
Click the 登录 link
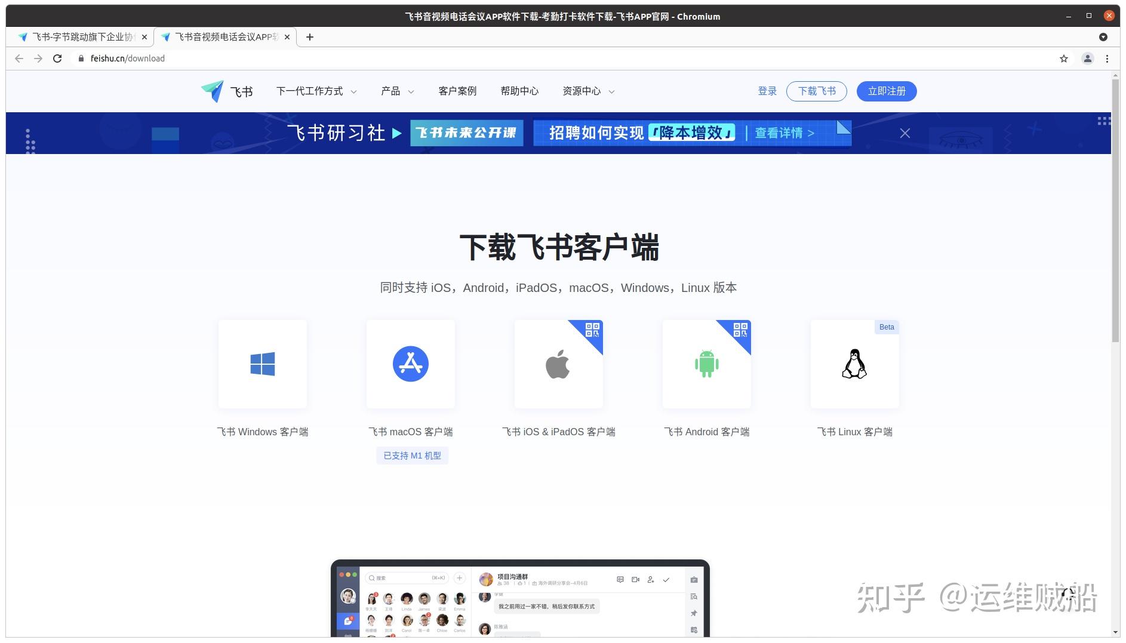click(x=767, y=91)
